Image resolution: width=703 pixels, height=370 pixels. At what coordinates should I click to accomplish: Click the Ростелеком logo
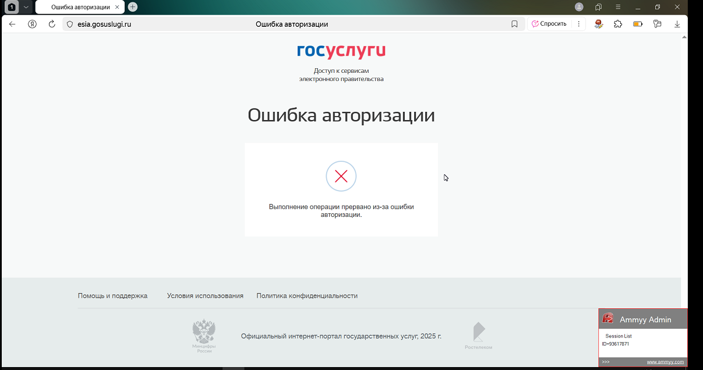pos(478,336)
